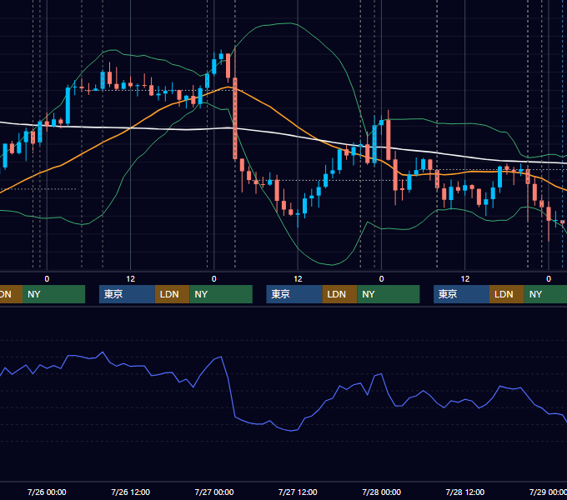This screenshot has height=500, width=567.
Task: Click the large red candle after 7/27 00:00
Action: coord(235,118)
